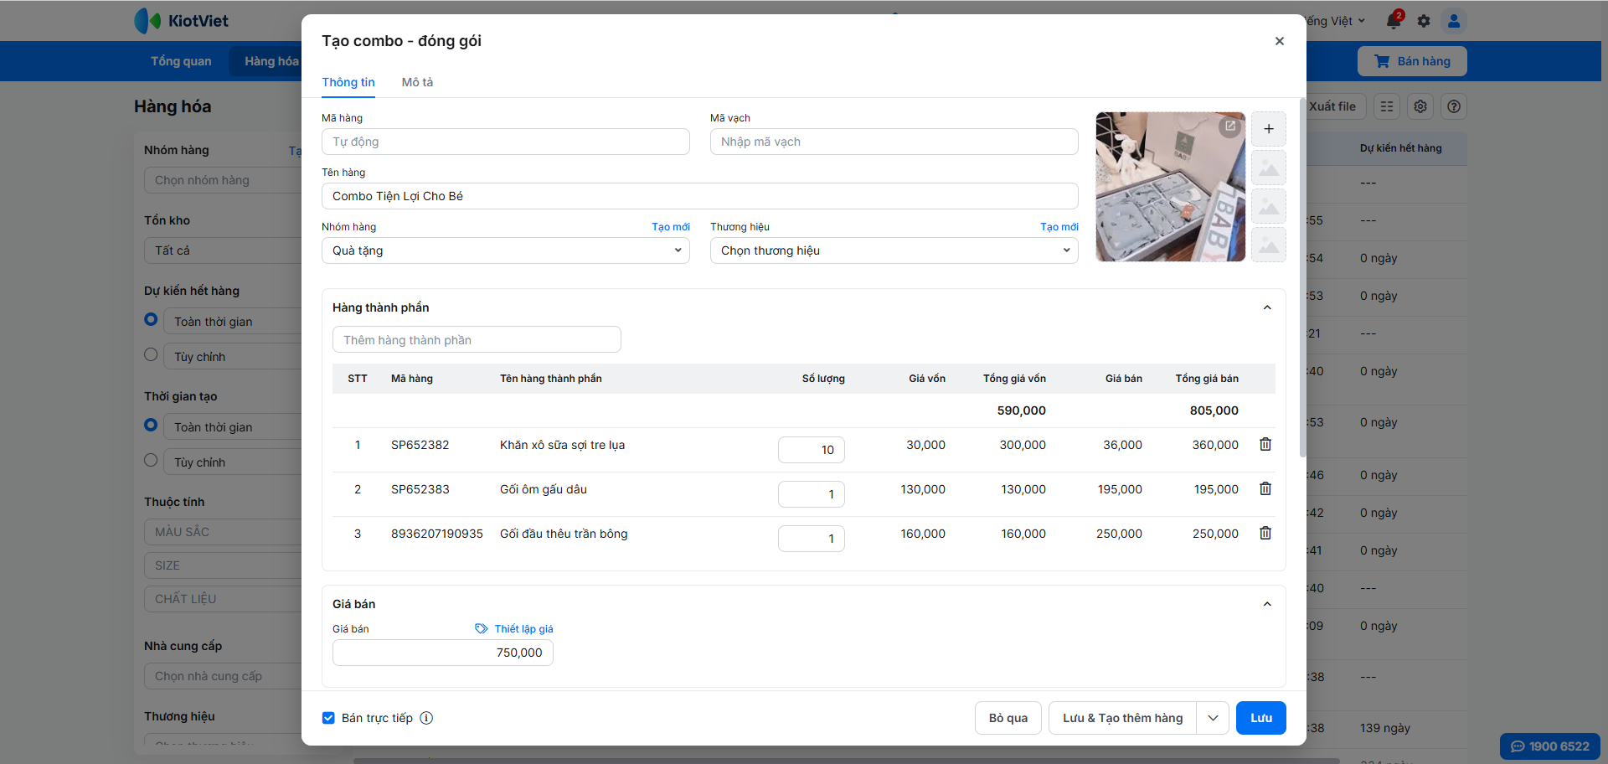
Task: Click the Nhập mã vạch input field
Action: (x=894, y=142)
